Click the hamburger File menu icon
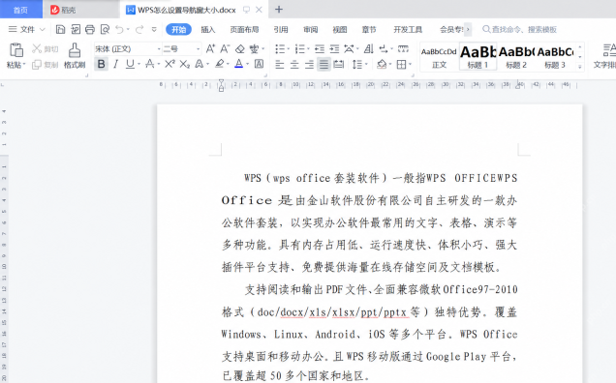The height and width of the screenshot is (383, 616). (13, 29)
